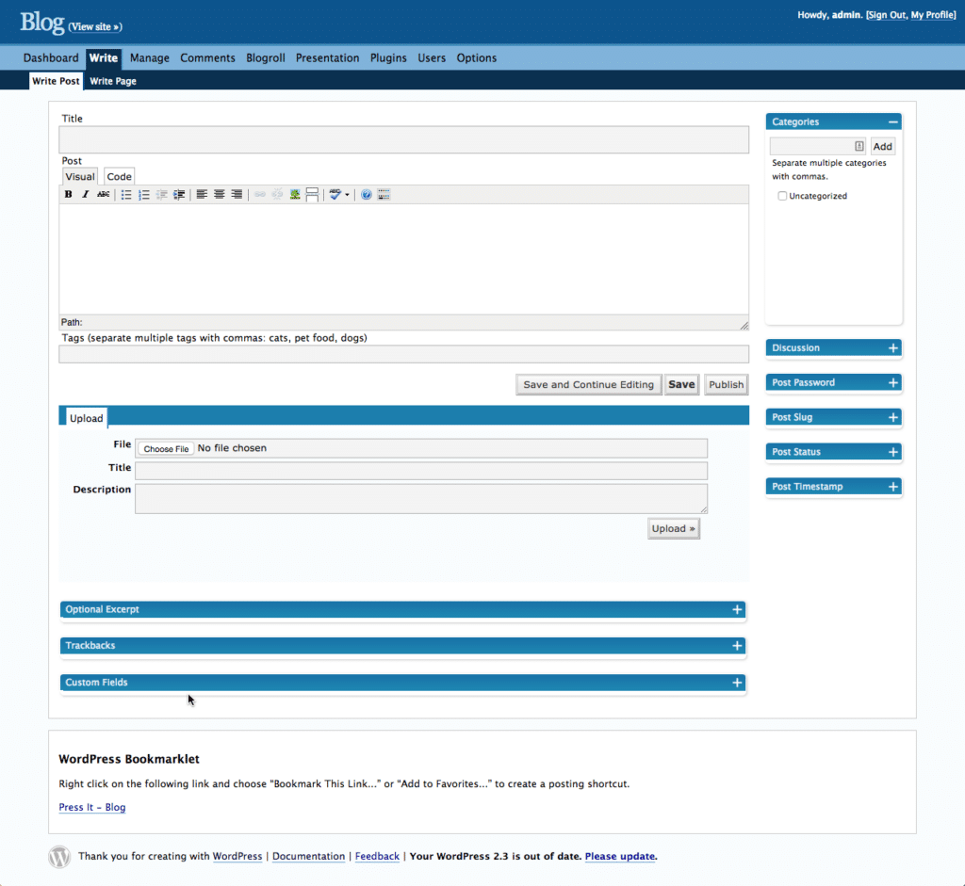Image resolution: width=965 pixels, height=886 pixels.
Task: Open the Blogroll menu
Action: [265, 57]
